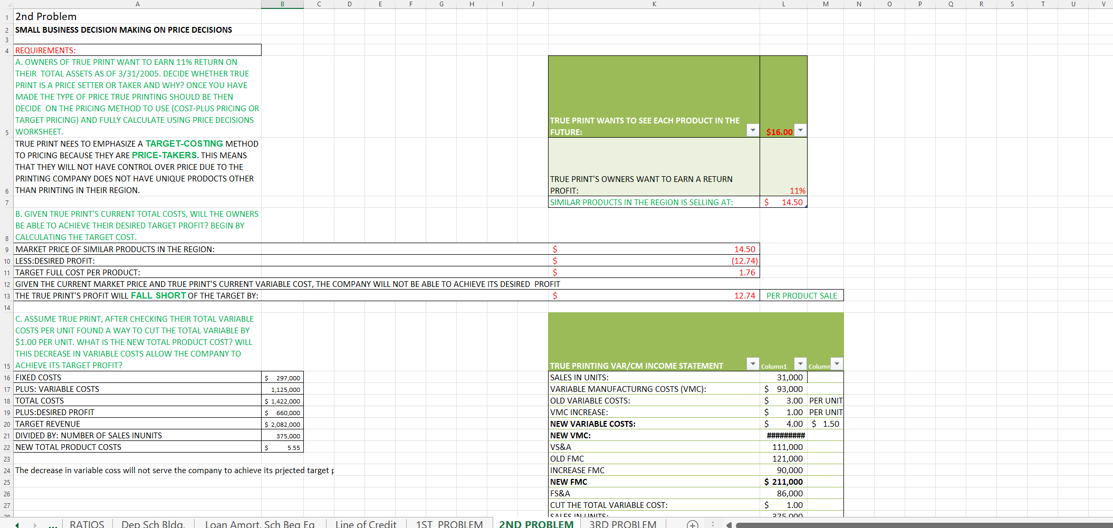Select the INCREASE FMC value 90,000
This screenshot has width=1113, height=528.
[x=783, y=470]
